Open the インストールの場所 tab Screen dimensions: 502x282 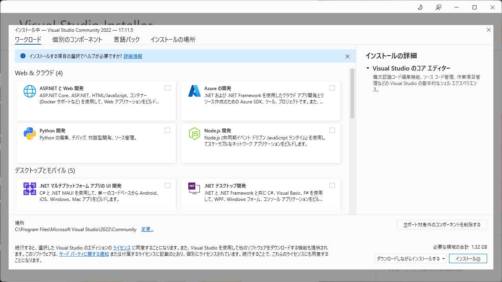173,40
